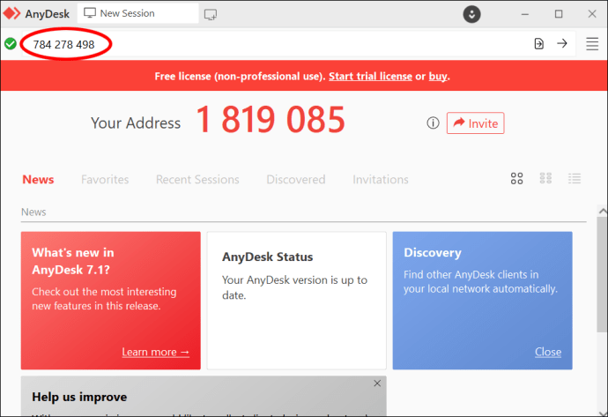Click the AnyDesk Status card
The image size is (608, 417).
[297, 301]
